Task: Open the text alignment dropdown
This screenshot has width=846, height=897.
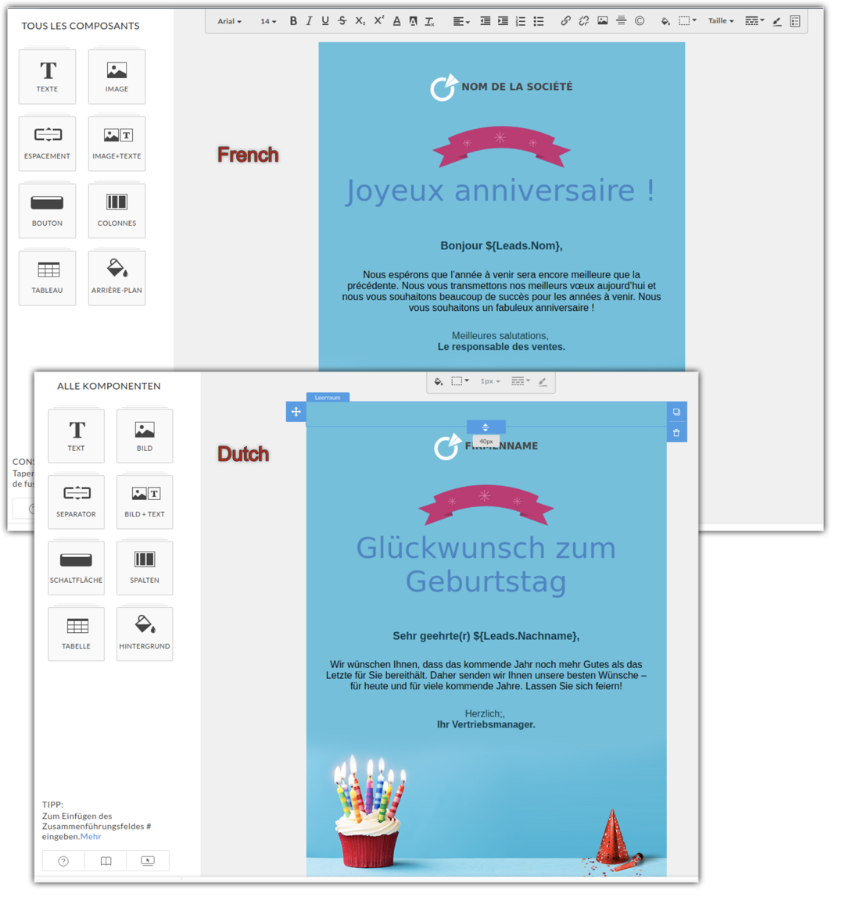Action: [x=461, y=21]
